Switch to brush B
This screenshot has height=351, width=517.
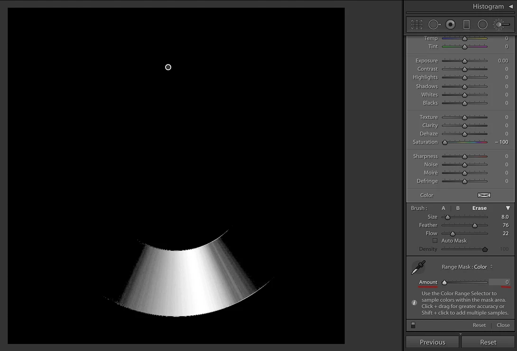pyautogui.click(x=458, y=208)
